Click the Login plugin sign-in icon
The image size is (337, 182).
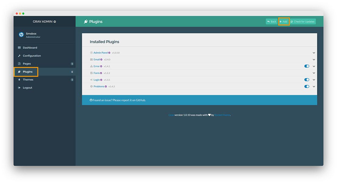pos(91,79)
